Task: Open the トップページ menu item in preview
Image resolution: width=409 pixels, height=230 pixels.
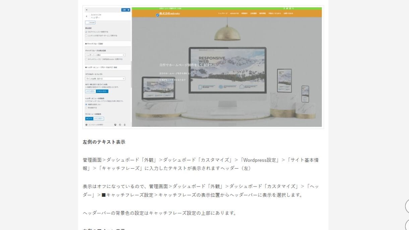Action: [x=223, y=13]
